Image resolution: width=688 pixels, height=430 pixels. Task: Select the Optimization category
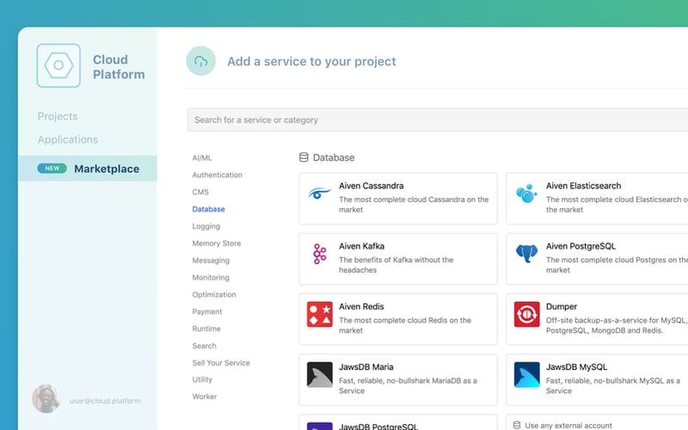pos(214,295)
